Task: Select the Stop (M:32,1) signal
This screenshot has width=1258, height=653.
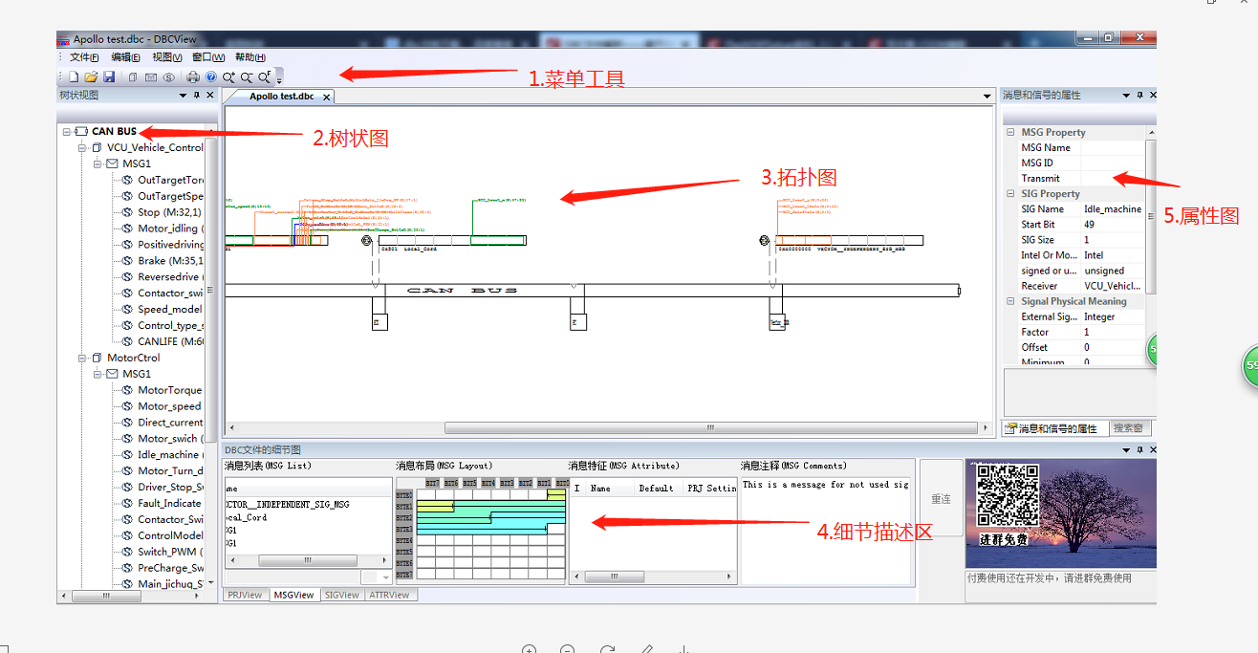Action: (x=170, y=212)
